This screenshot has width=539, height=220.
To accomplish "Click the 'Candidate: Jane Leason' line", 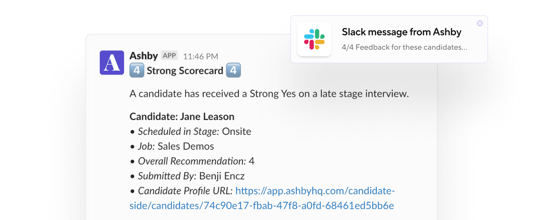I will coord(182,116).
